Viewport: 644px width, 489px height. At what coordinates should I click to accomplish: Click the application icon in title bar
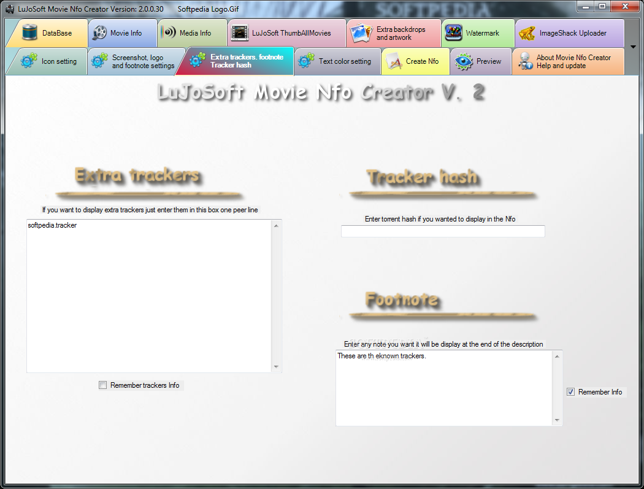(9, 9)
